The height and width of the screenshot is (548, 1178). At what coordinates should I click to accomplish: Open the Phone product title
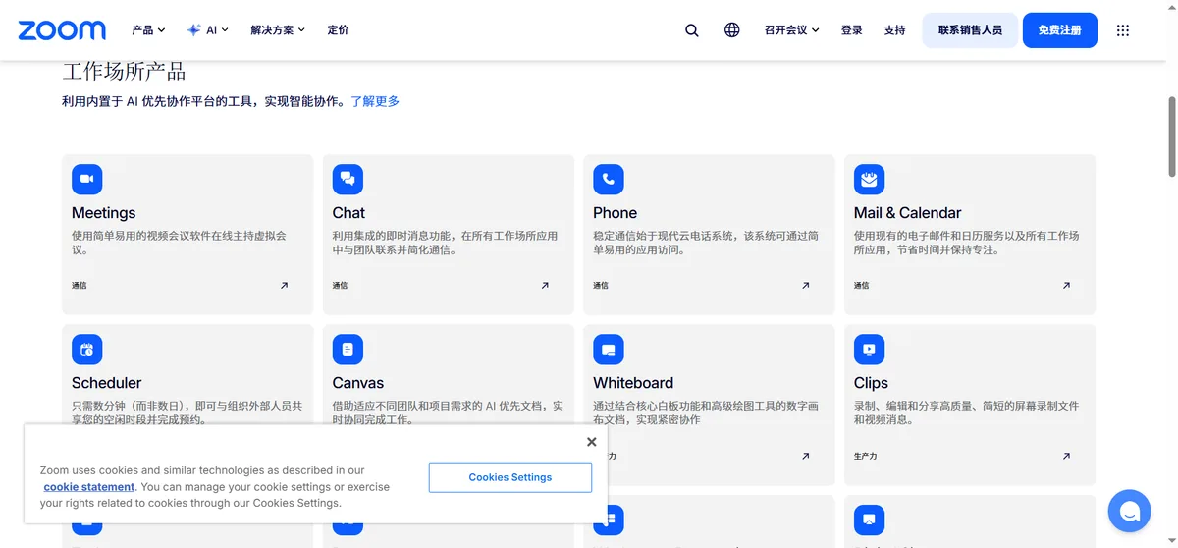[615, 213]
